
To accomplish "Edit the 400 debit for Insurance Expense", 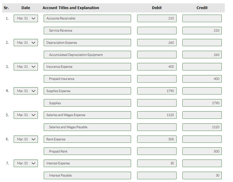I will [157, 67].
